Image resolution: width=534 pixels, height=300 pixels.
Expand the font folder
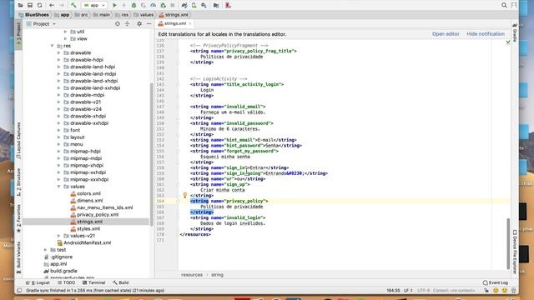coord(59,130)
